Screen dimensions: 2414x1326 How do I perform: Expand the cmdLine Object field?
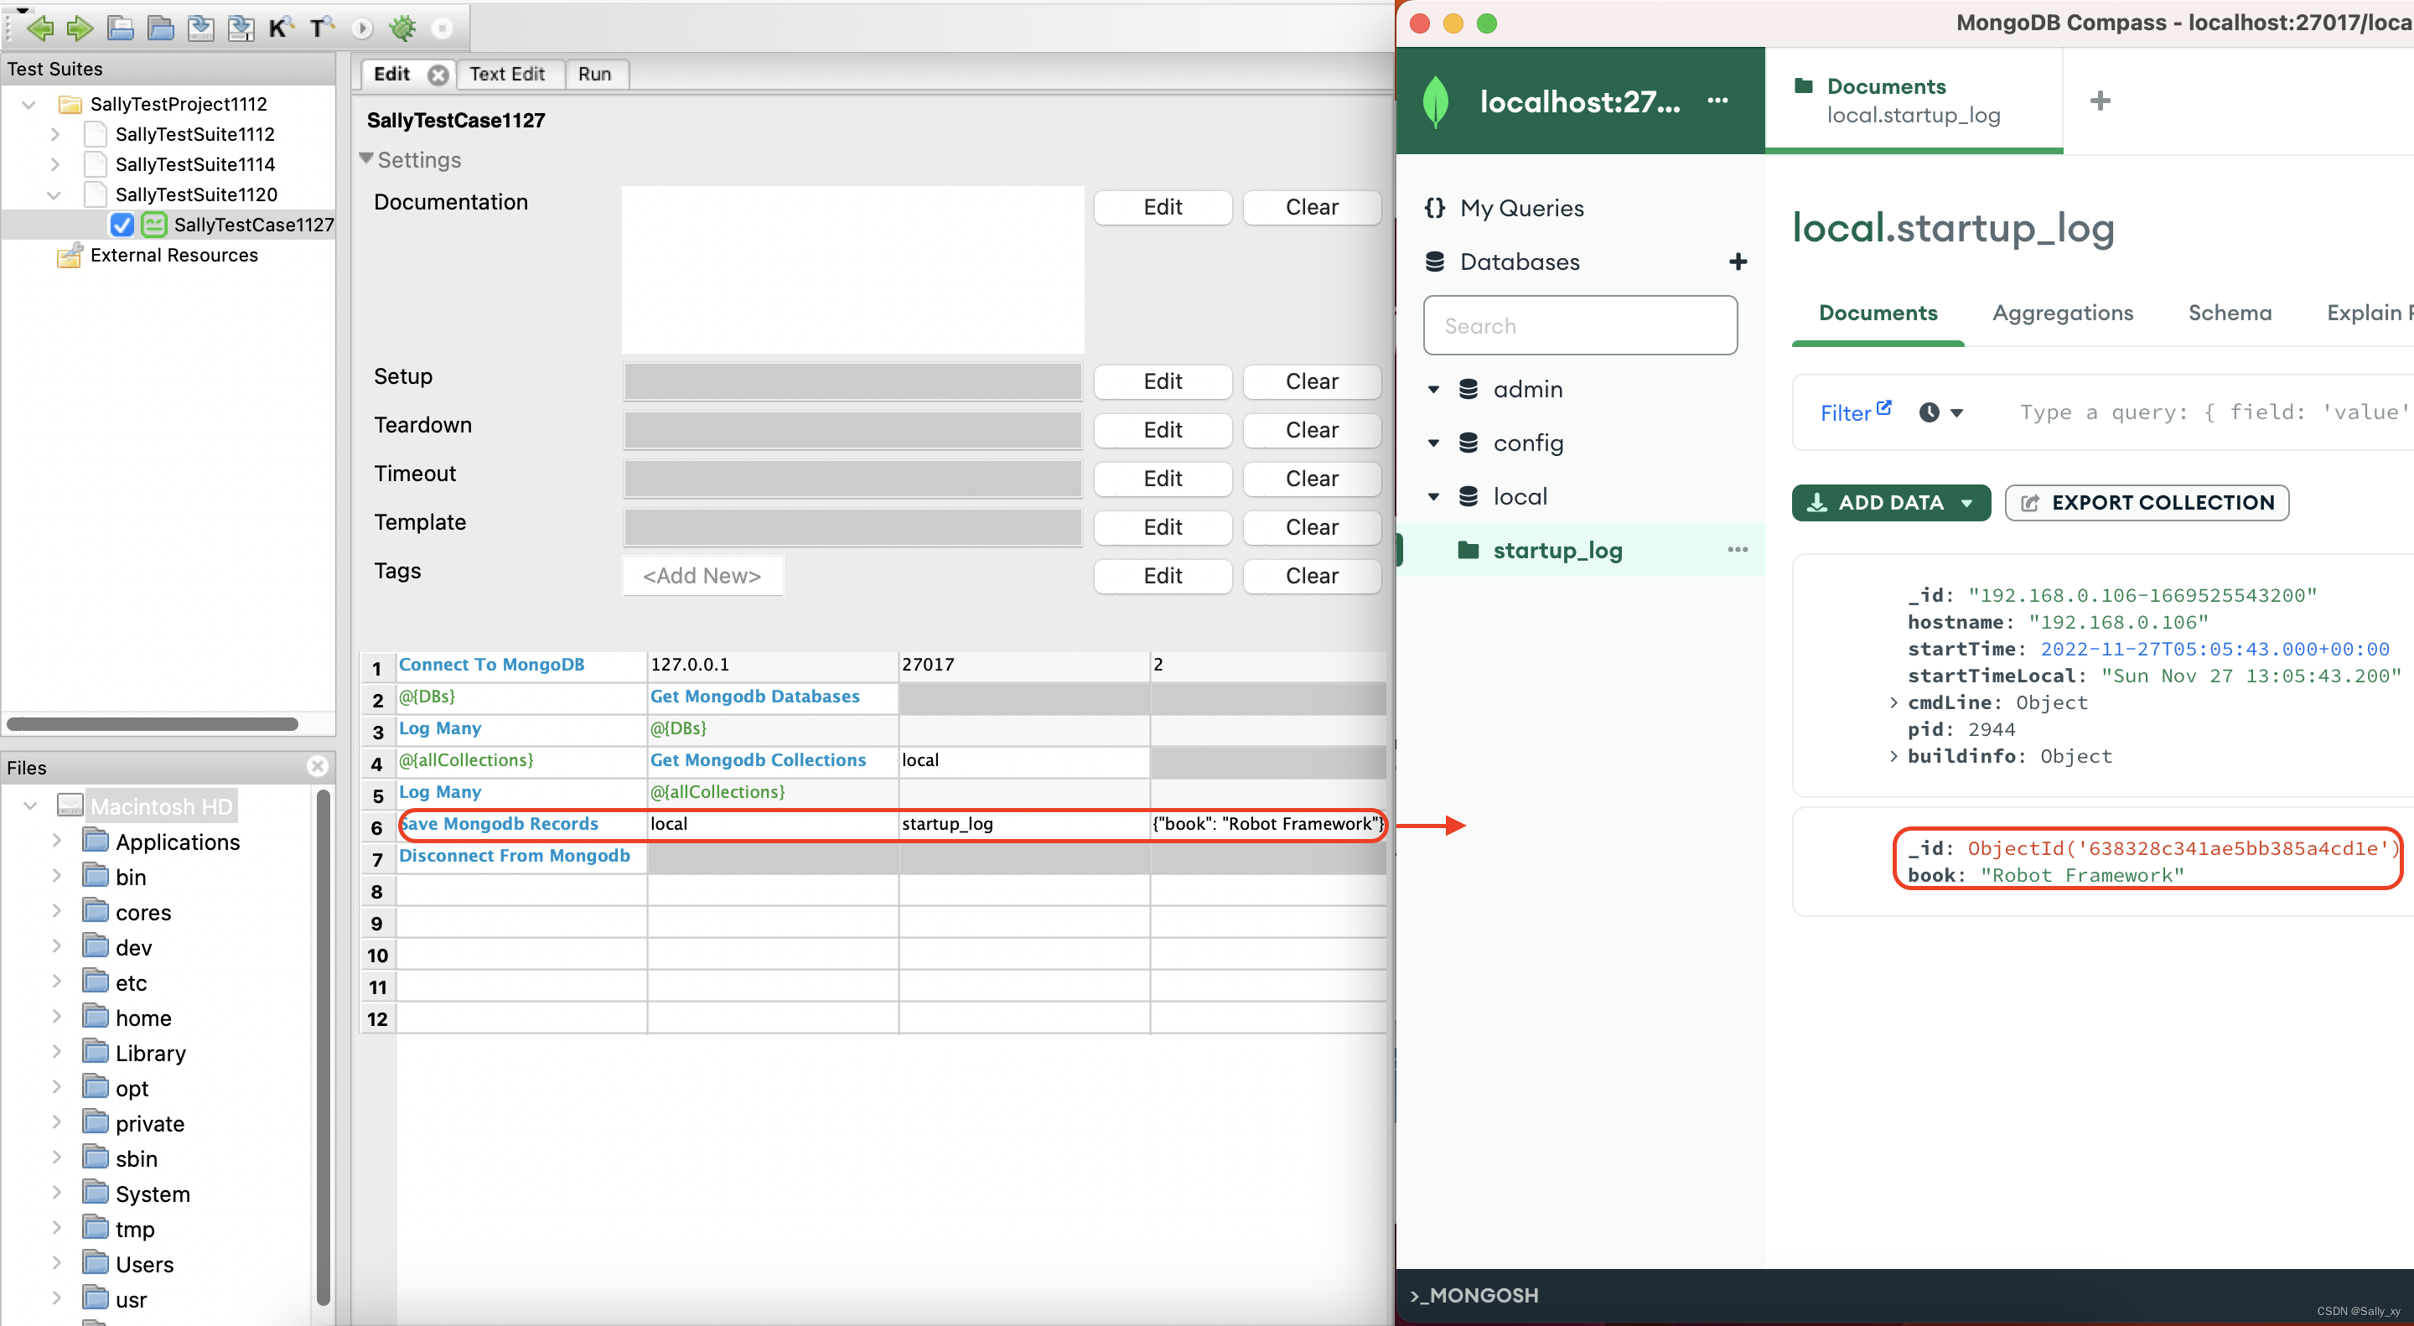point(1894,702)
